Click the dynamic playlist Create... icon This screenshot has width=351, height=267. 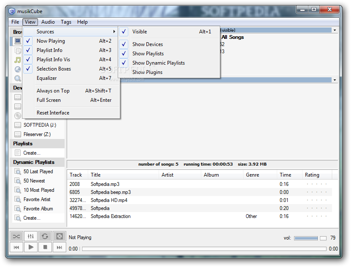17,218
